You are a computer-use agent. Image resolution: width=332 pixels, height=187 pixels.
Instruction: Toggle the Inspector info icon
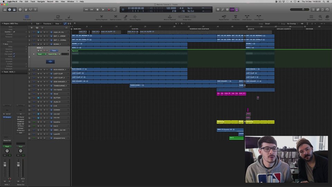(x=10, y=10)
